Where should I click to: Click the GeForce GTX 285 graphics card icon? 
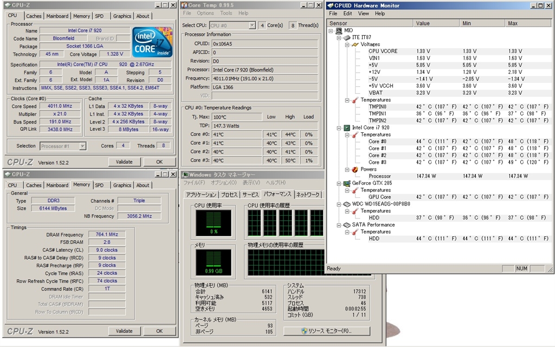346,183
